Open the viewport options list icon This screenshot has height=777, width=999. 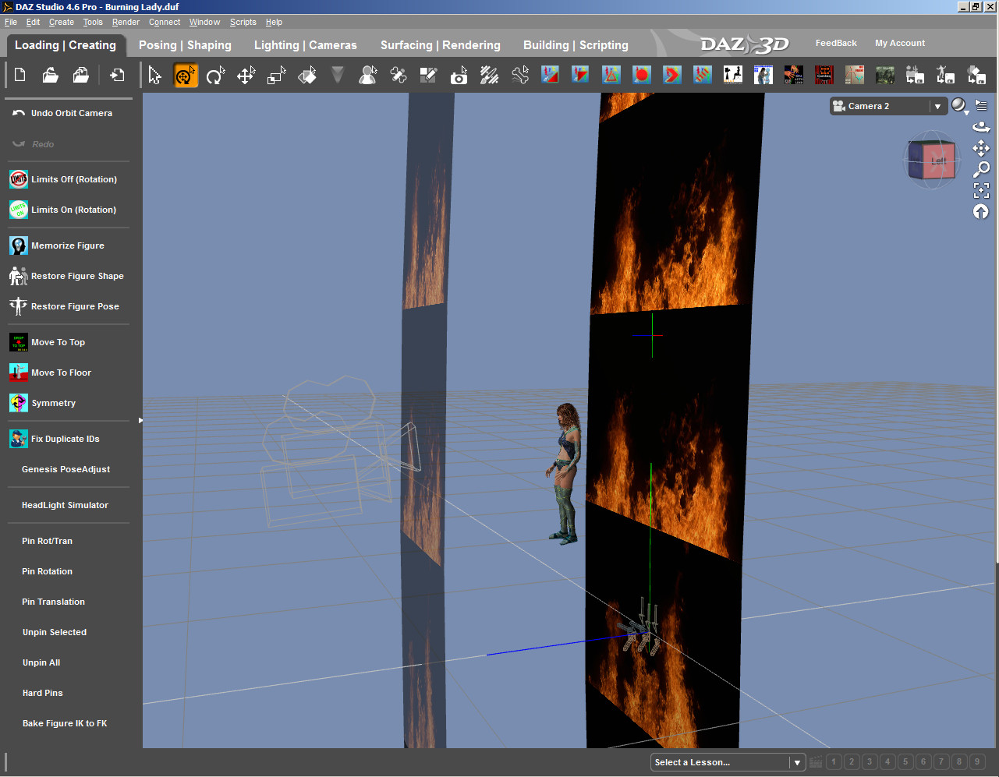tap(982, 105)
